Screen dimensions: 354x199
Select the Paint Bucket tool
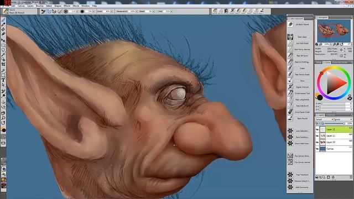point(3,29)
